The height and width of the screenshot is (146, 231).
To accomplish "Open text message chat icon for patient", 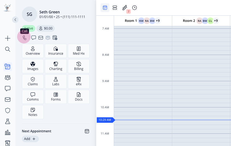I will 34,38.
